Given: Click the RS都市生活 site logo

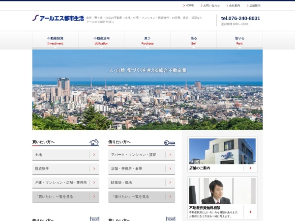Looking at the screenshot, I should point(58,18).
